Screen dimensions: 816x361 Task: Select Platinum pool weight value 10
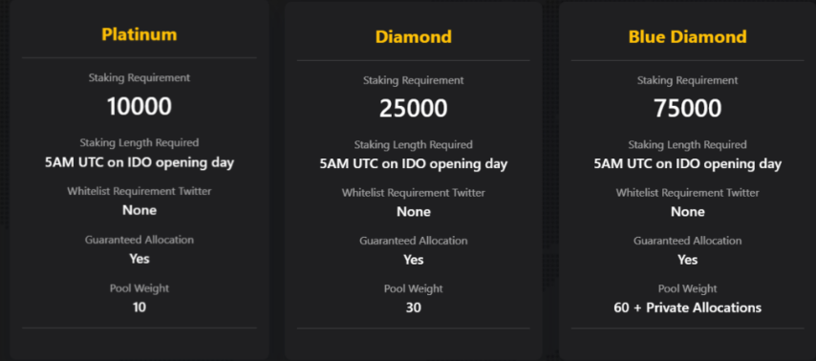pyautogui.click(x=139, y=307)
